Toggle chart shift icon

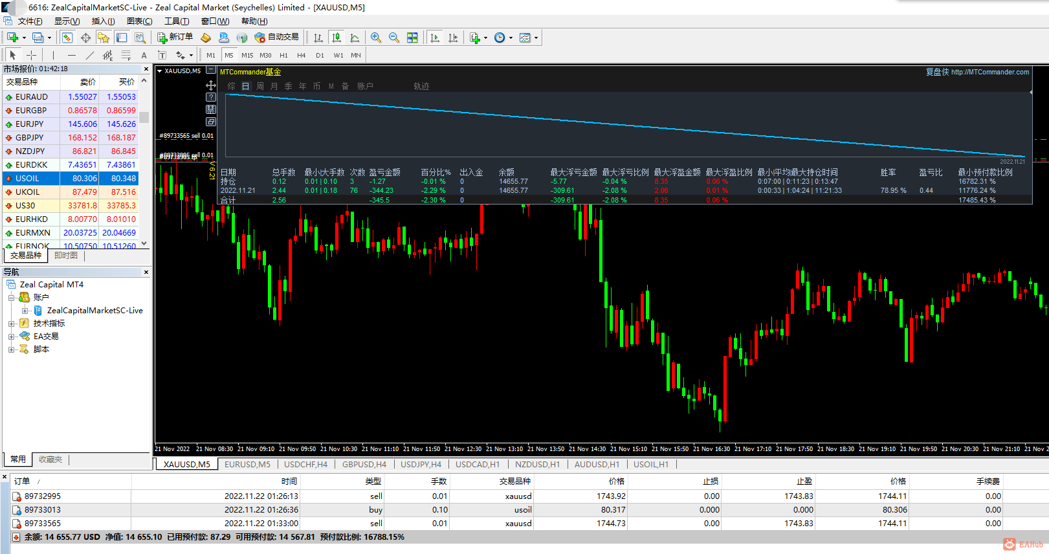(x=453, y=38)
